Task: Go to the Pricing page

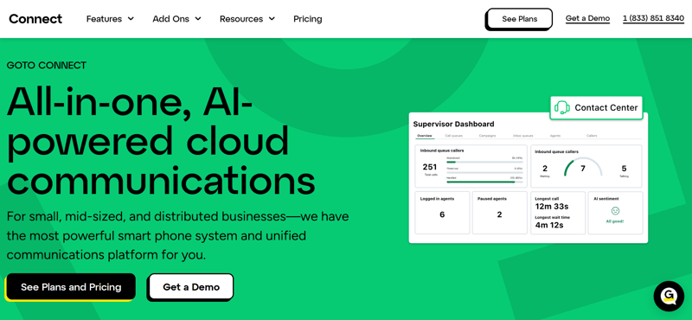Action: click(x=308, y=19)
